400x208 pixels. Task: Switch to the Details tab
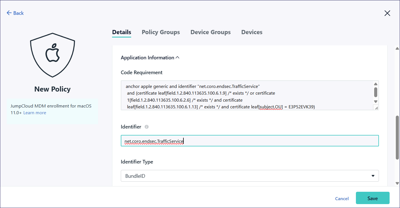(122, 32)
